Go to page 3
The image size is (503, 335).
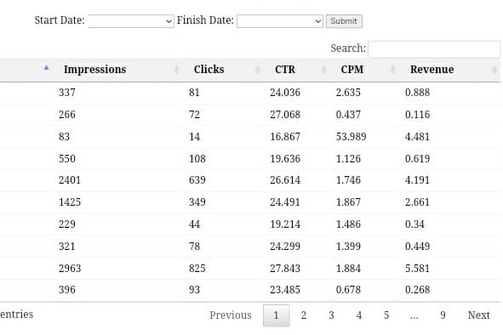tap(331, 315)
